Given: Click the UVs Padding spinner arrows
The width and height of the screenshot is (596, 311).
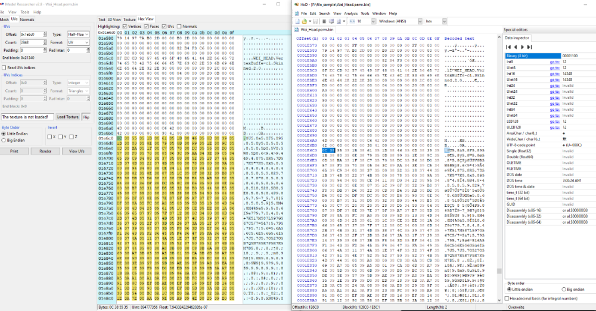Looking at the screenshot, I should 45,50.
